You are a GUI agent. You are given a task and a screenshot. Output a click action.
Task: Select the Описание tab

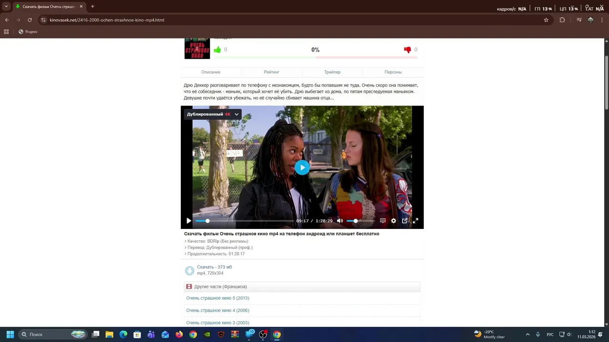(211, 72)
